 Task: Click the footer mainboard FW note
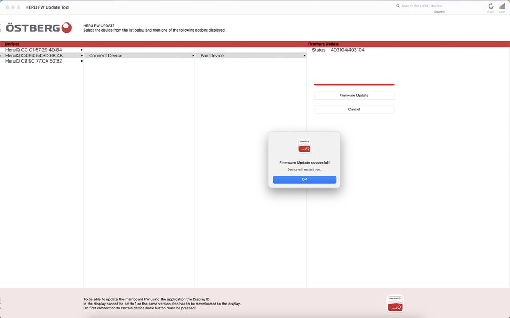coord(162,304)
